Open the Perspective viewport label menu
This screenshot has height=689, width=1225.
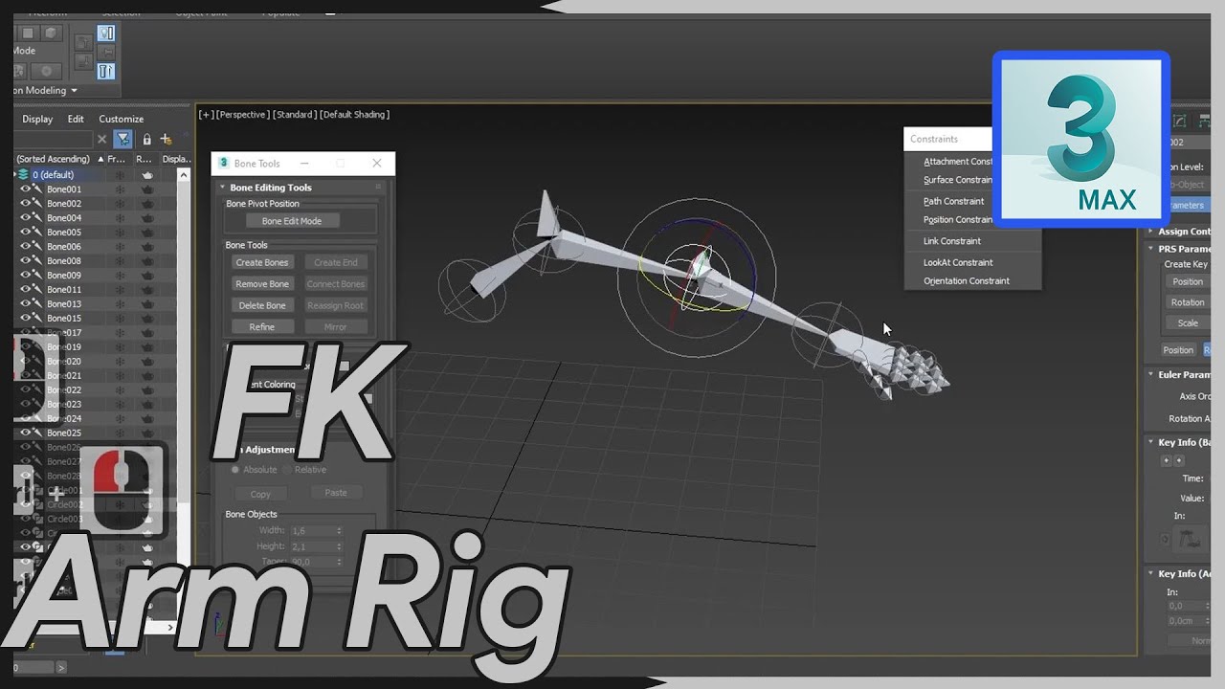[243, 115]
